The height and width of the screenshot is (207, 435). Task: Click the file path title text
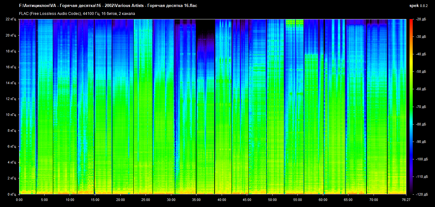point(108,6)
